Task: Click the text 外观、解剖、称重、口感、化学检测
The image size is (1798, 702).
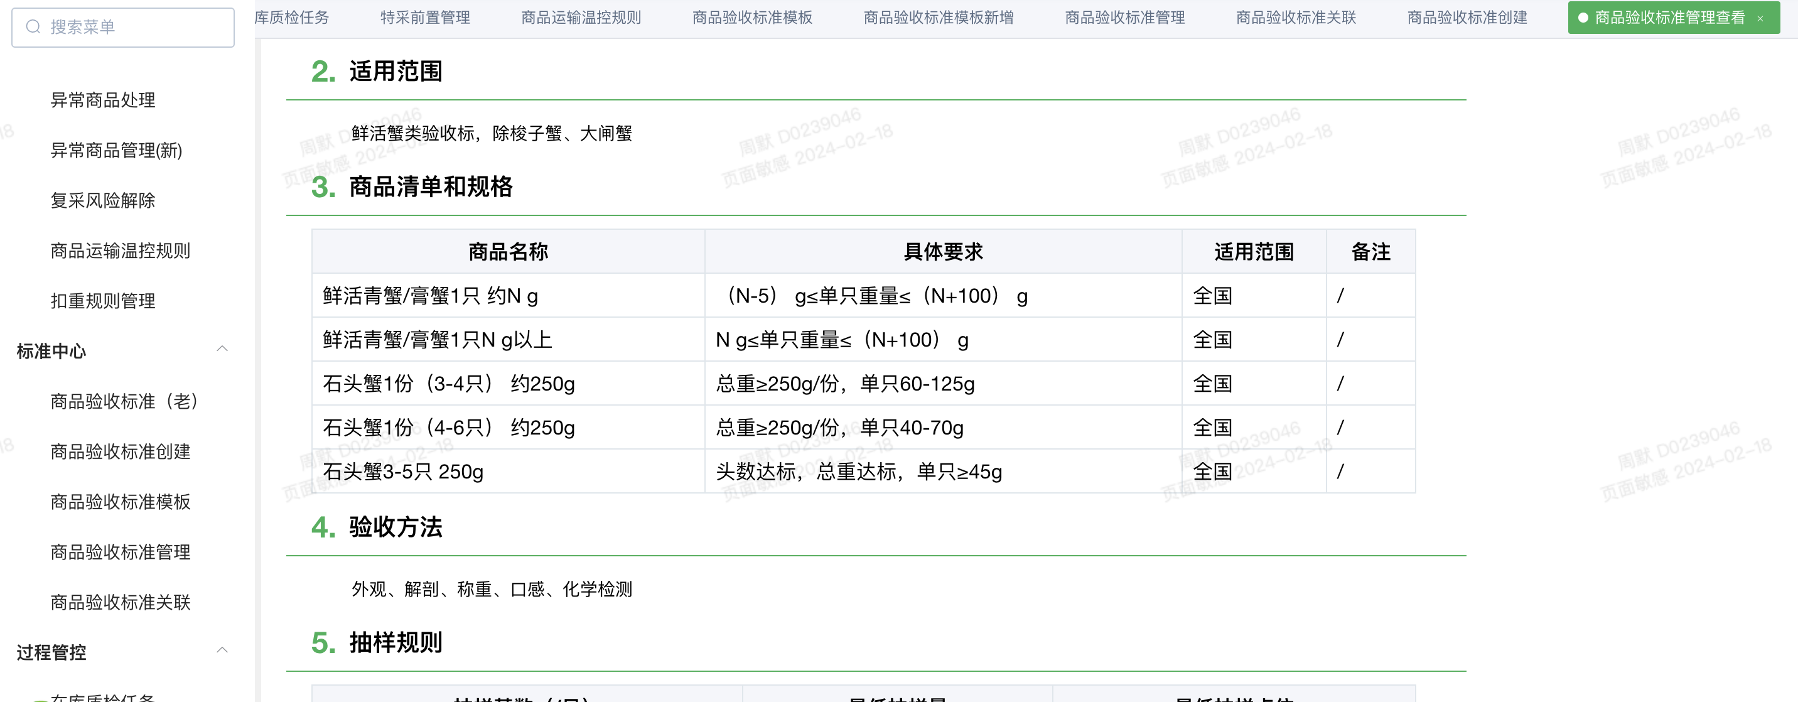Action: (492, 590)
